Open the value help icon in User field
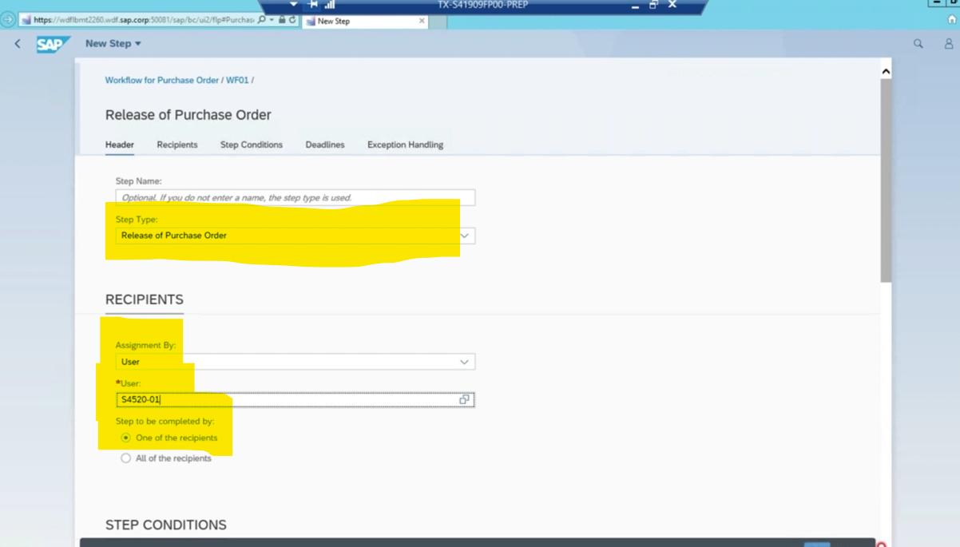The width and height of the screenshot is (960, 547). click(x=464, y=399)
